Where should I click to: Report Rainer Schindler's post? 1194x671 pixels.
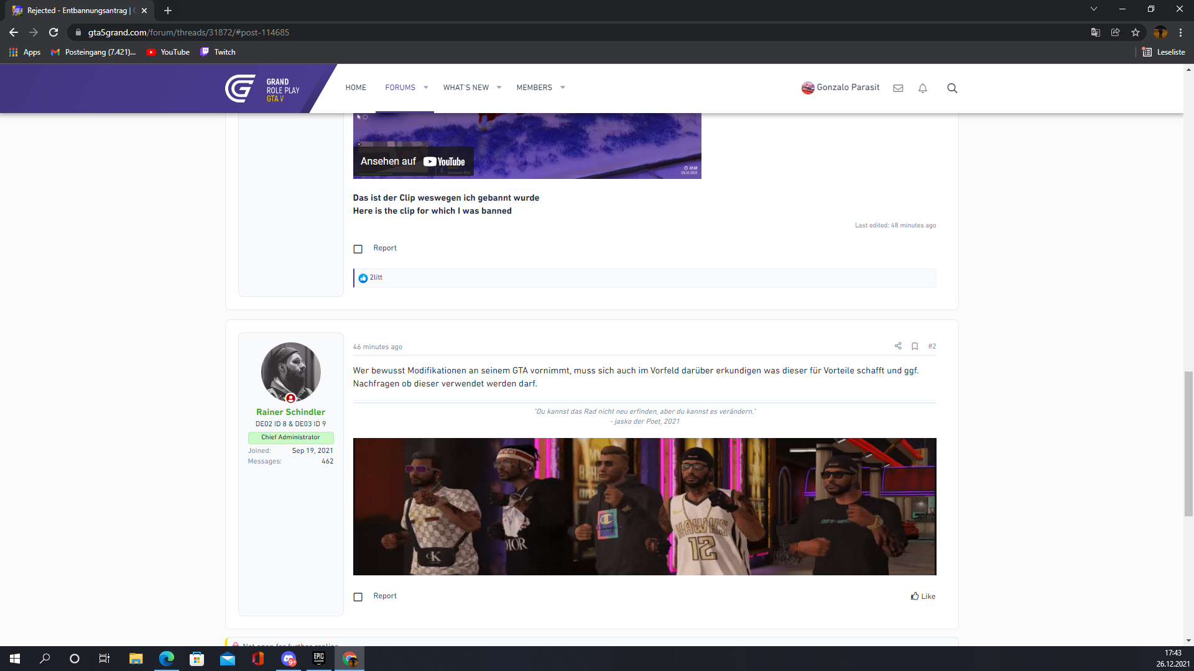point(385,596)
